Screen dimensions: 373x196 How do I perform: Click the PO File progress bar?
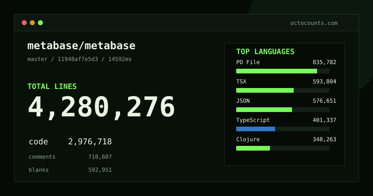point(283,71)
